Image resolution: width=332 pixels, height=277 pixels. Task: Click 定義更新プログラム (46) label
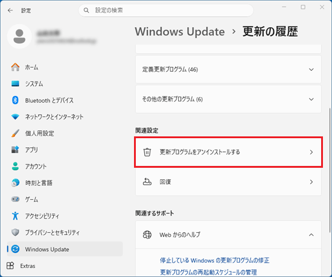point(170,69)
